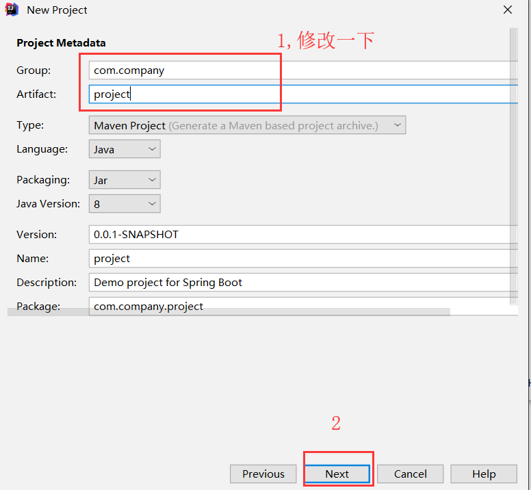Image resolution: width=531 pixels, height=490 pixels.
Task: Click the Language: label
Action: (42, 149)
